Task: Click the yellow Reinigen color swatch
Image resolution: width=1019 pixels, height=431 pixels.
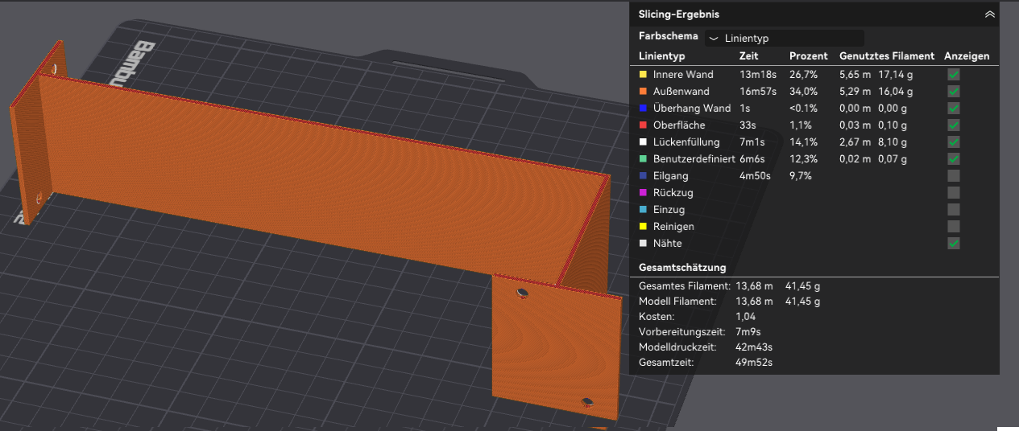Action: (x=643, y=227)
